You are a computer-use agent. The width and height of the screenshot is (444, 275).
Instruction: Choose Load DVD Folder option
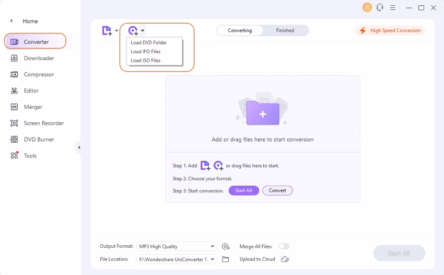point(149,42)
